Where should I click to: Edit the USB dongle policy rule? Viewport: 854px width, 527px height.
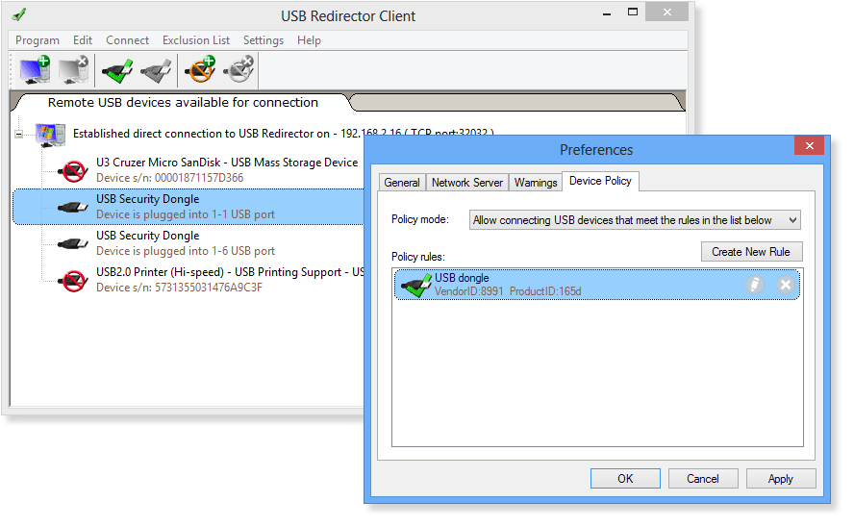[x=754, y=285]
